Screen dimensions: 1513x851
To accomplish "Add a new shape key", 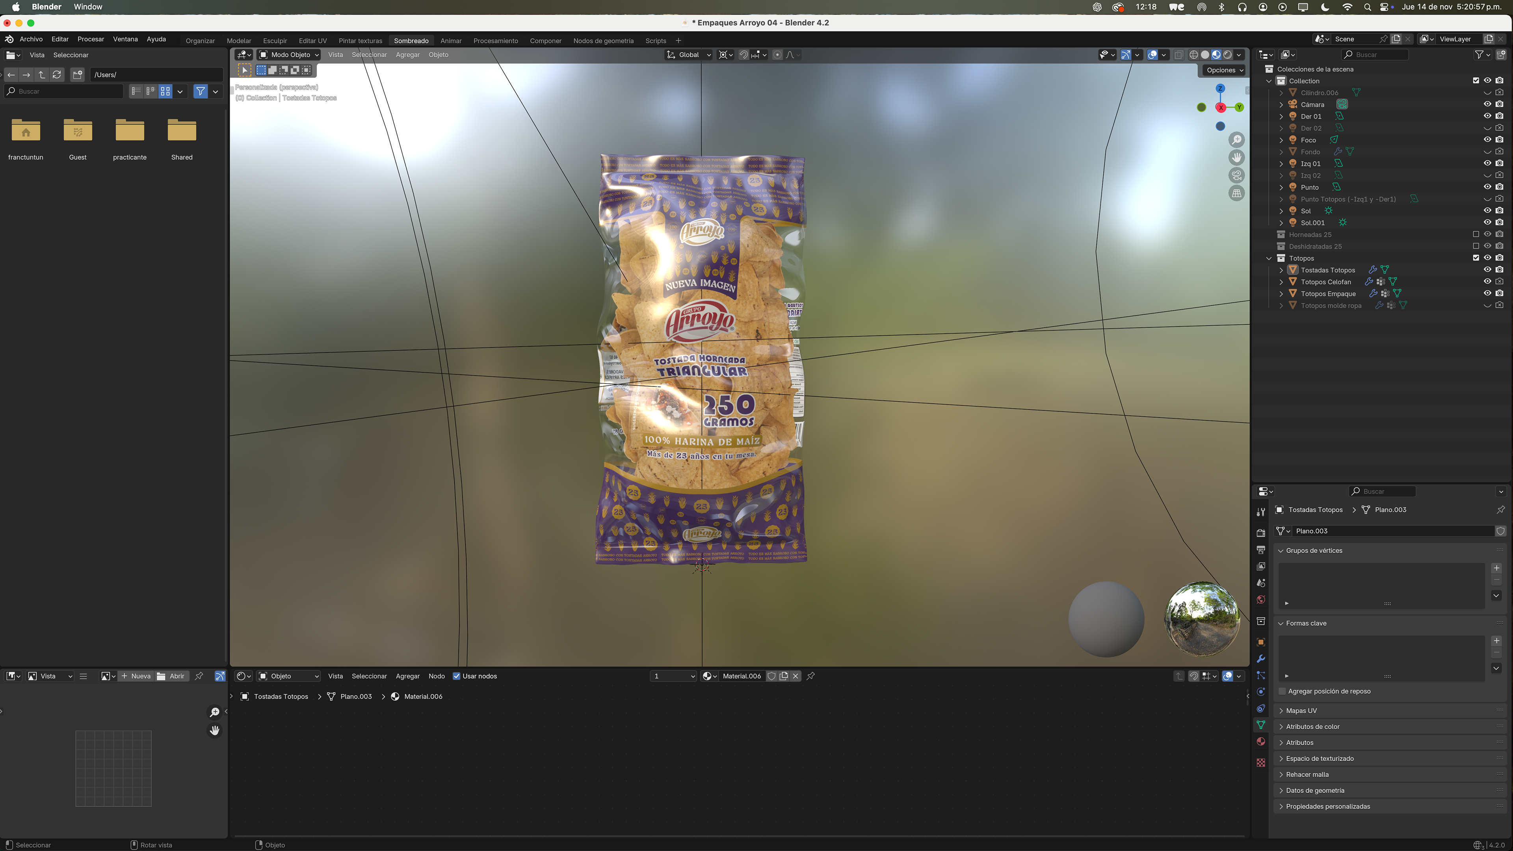I will (1496, 641).
